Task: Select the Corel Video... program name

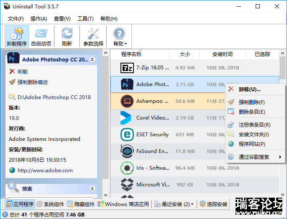Action: (x=153, y=118)
